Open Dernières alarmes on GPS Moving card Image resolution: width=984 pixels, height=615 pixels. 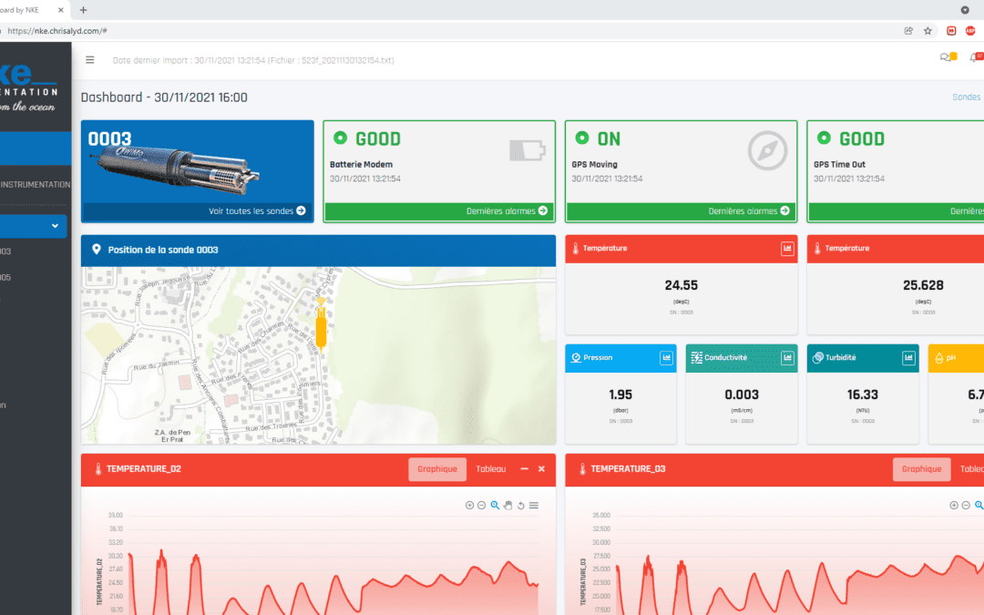[x=749, y=210]
